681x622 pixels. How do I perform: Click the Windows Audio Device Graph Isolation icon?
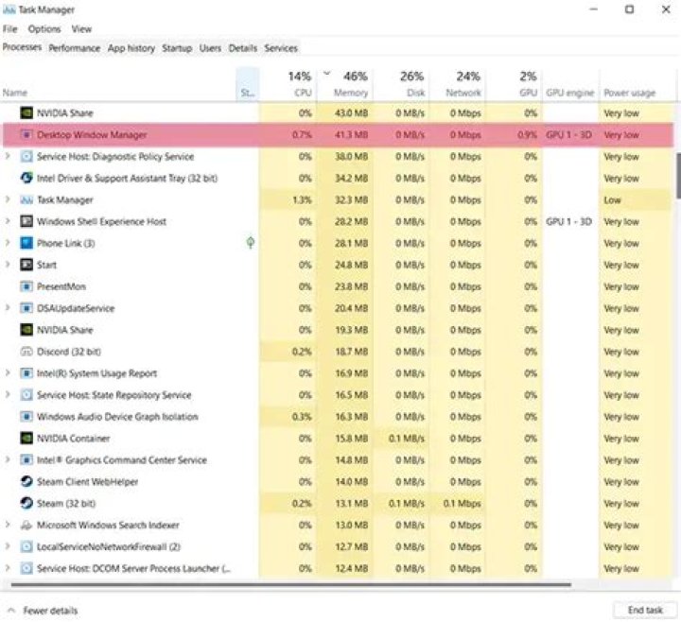[26, 417]
